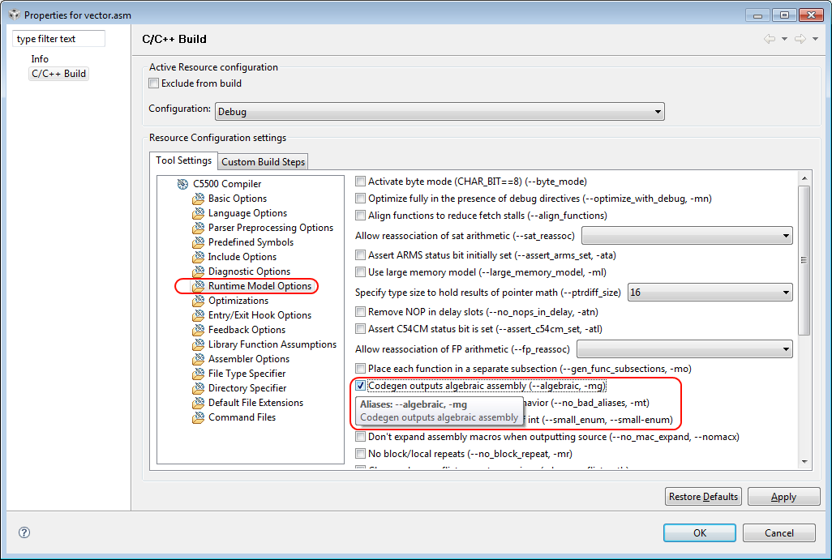Click the Restore Defaults button
Viewport: 832px width, 560px height.
click(x=702, y=496)
